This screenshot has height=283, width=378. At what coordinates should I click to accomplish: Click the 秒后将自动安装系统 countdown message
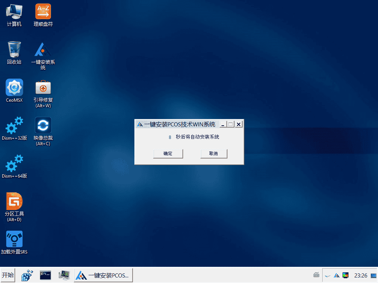(197, 137)
